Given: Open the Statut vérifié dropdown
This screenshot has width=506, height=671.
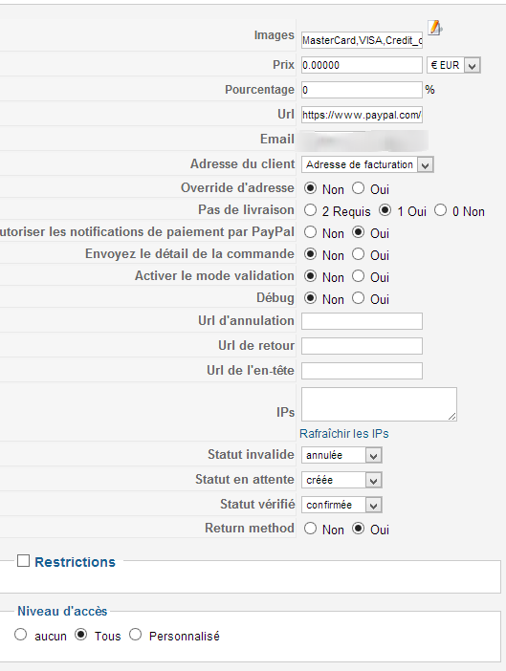Looking at the screenshot, I should [x=341, y=505].
